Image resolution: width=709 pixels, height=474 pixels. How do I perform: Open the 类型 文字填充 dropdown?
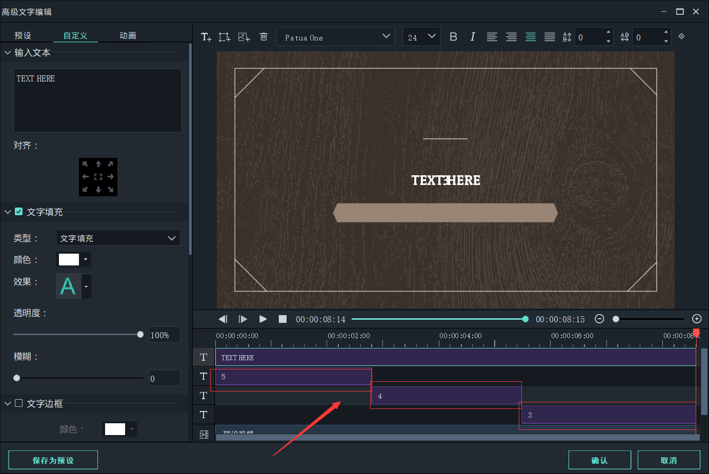point(118,238)
